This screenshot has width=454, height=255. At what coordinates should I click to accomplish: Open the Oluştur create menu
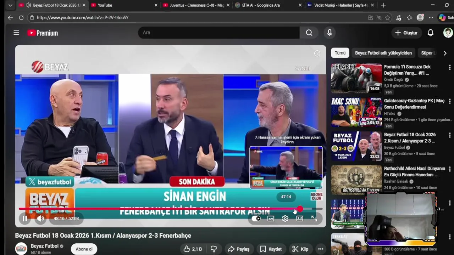point(406,33)
